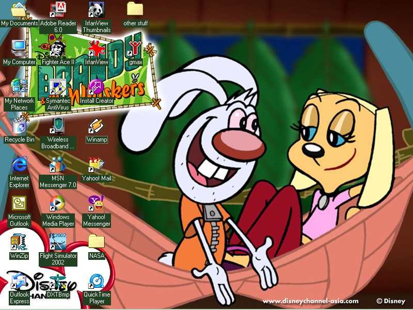Select the My Computer icon
This screenshot has width=413, height=310.
(19, 49)
